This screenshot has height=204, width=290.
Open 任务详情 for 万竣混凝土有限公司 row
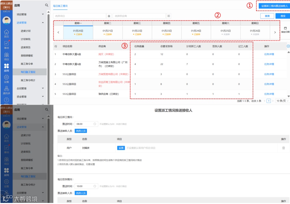coord(269,64)
